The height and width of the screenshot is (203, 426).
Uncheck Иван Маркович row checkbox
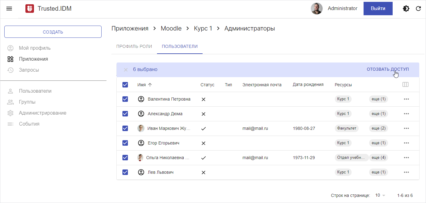[125, 128]
